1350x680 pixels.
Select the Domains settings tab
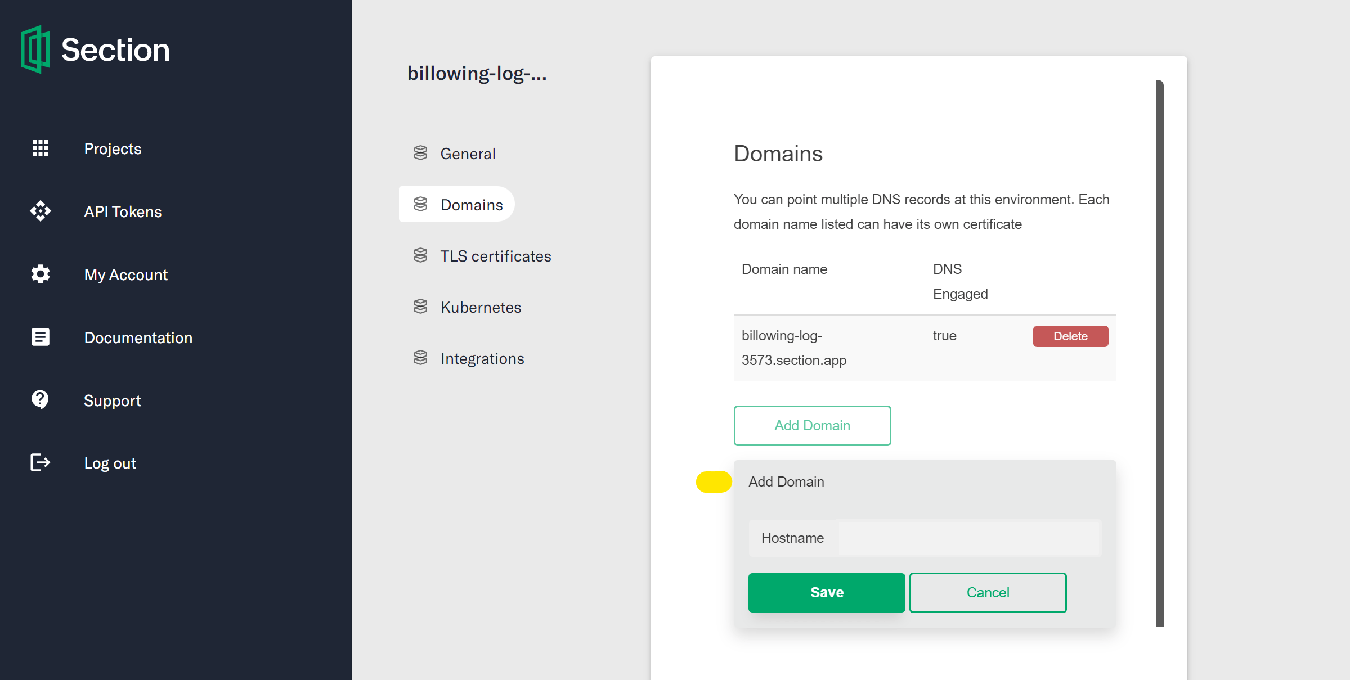pyautogui.click(x=457, y=204)
